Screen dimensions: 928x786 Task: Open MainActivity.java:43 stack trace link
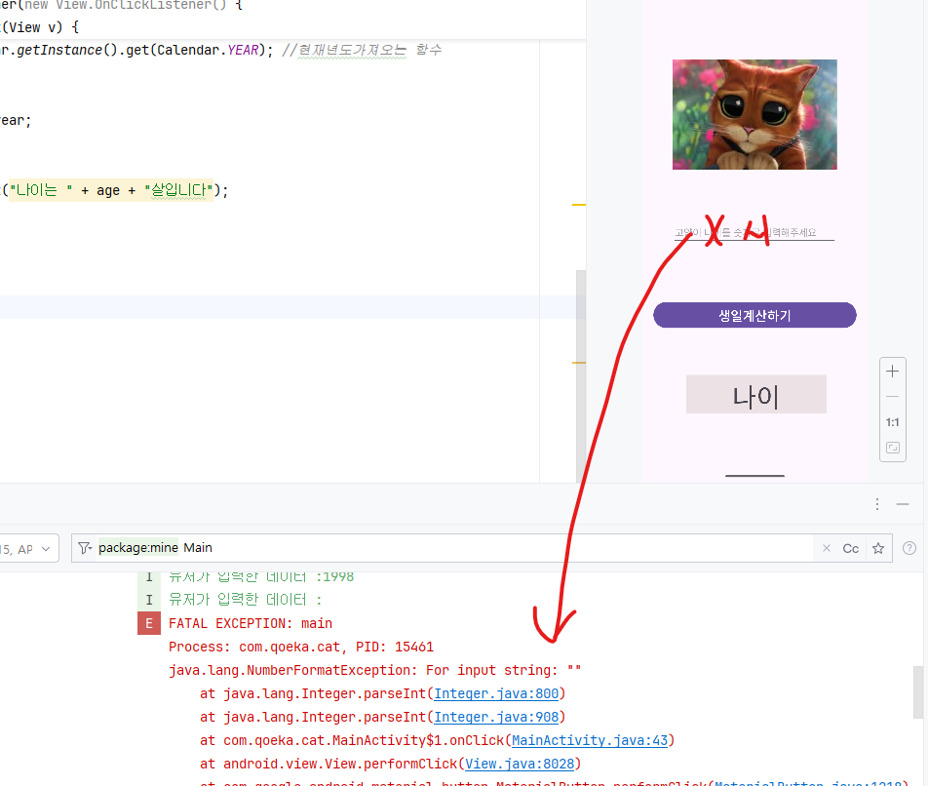click(x=590, y=740)
